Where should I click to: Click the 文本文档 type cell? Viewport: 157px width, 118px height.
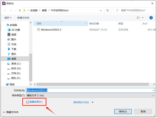(123, 30)
